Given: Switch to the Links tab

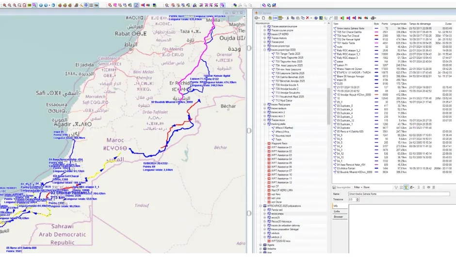Looking at the screenshot, I should [337, 211].
